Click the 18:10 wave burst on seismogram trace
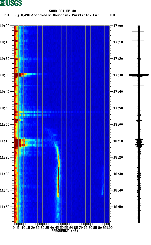 pyautogui.click(x=139, y=143)
